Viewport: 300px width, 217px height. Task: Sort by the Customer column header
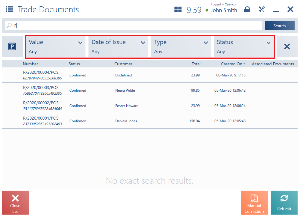(123, 64)
